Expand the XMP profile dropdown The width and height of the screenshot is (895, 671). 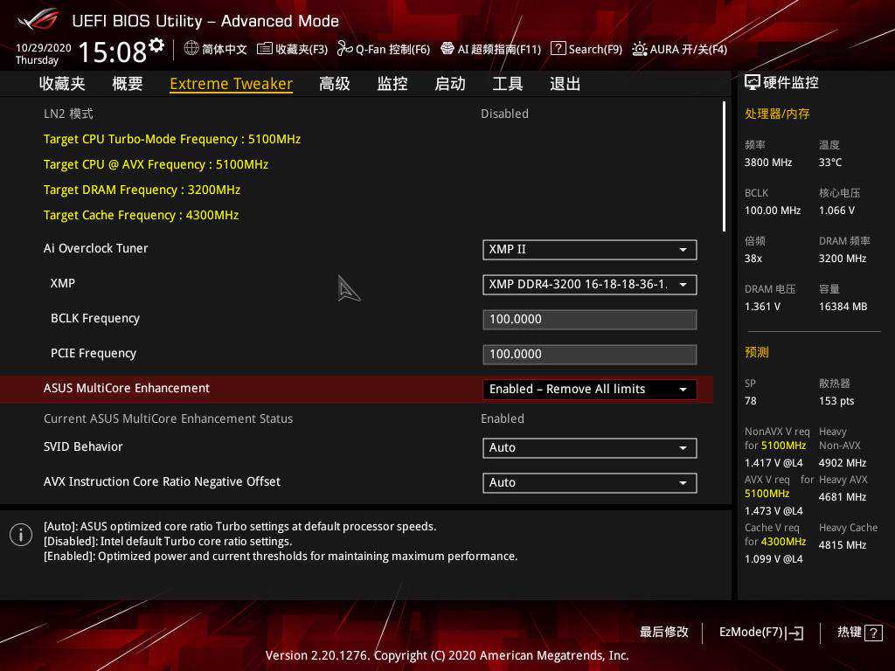pos(589,285)
